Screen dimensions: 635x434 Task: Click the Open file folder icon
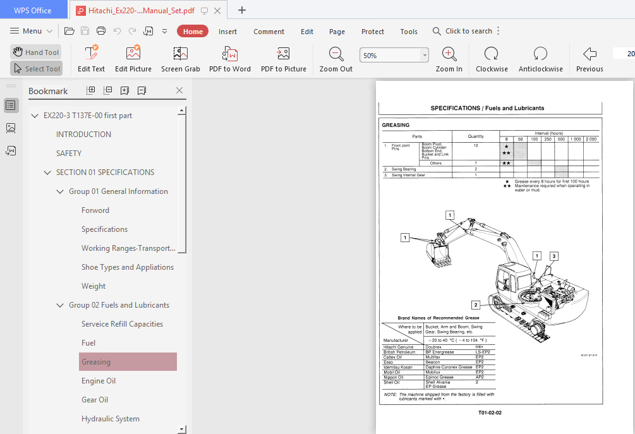pos(70,31)
